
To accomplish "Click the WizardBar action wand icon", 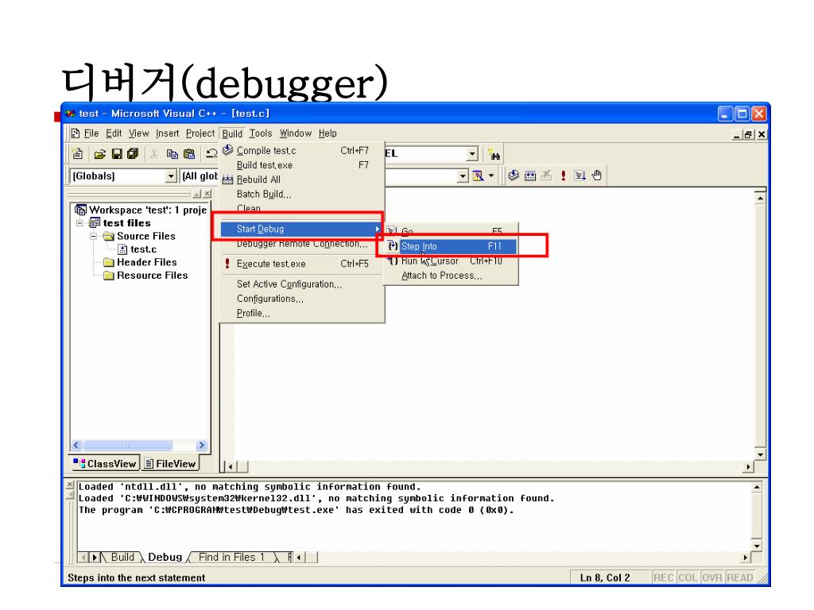I will pos(478,176).
